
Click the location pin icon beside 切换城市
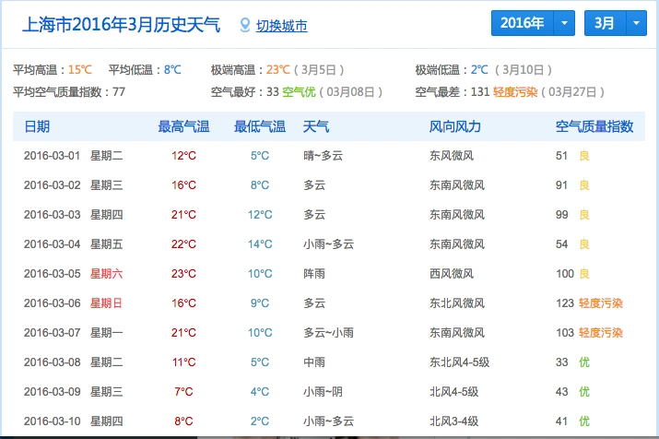(x=244, y=25)
